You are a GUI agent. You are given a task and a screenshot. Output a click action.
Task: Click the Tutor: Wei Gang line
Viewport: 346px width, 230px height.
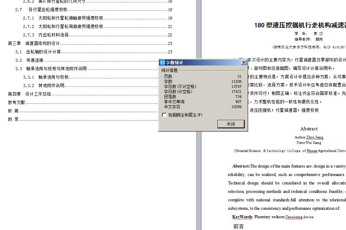[309, 143]
